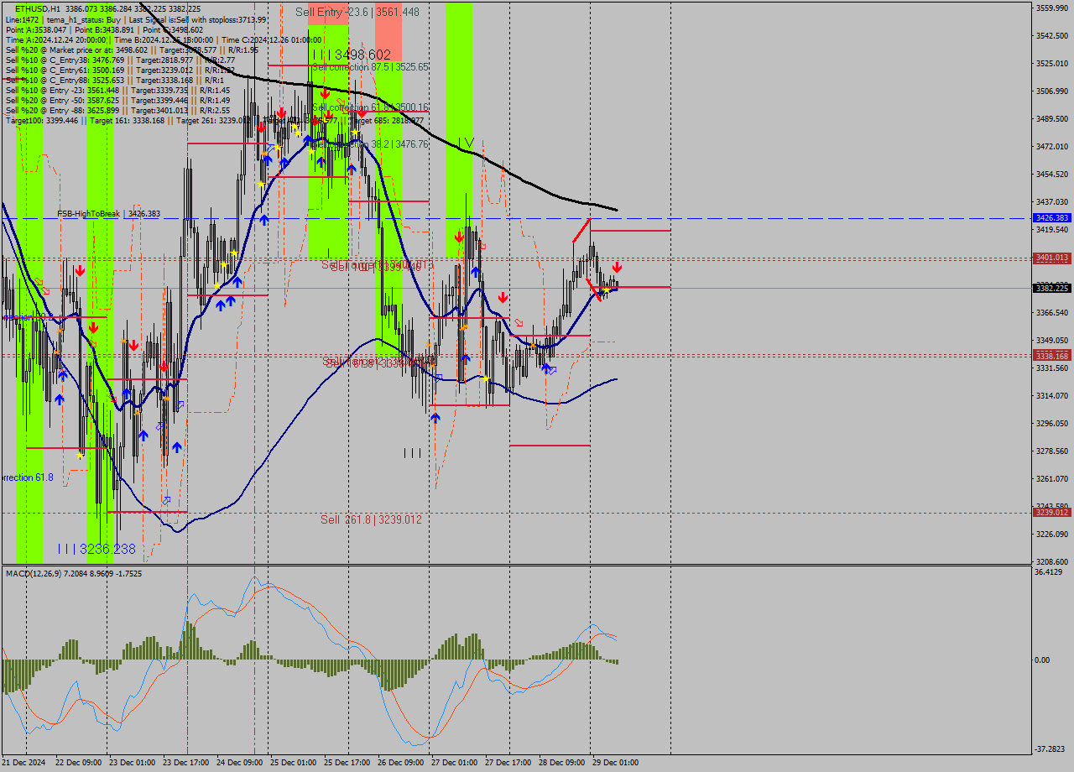Click the 'Sell correction 87.5 | 3525.65' label
Viewport: 1074px width, 772px height.
tap(370, 66)
